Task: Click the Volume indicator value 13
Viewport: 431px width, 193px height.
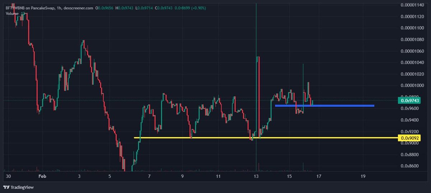Action: point(23,13)
